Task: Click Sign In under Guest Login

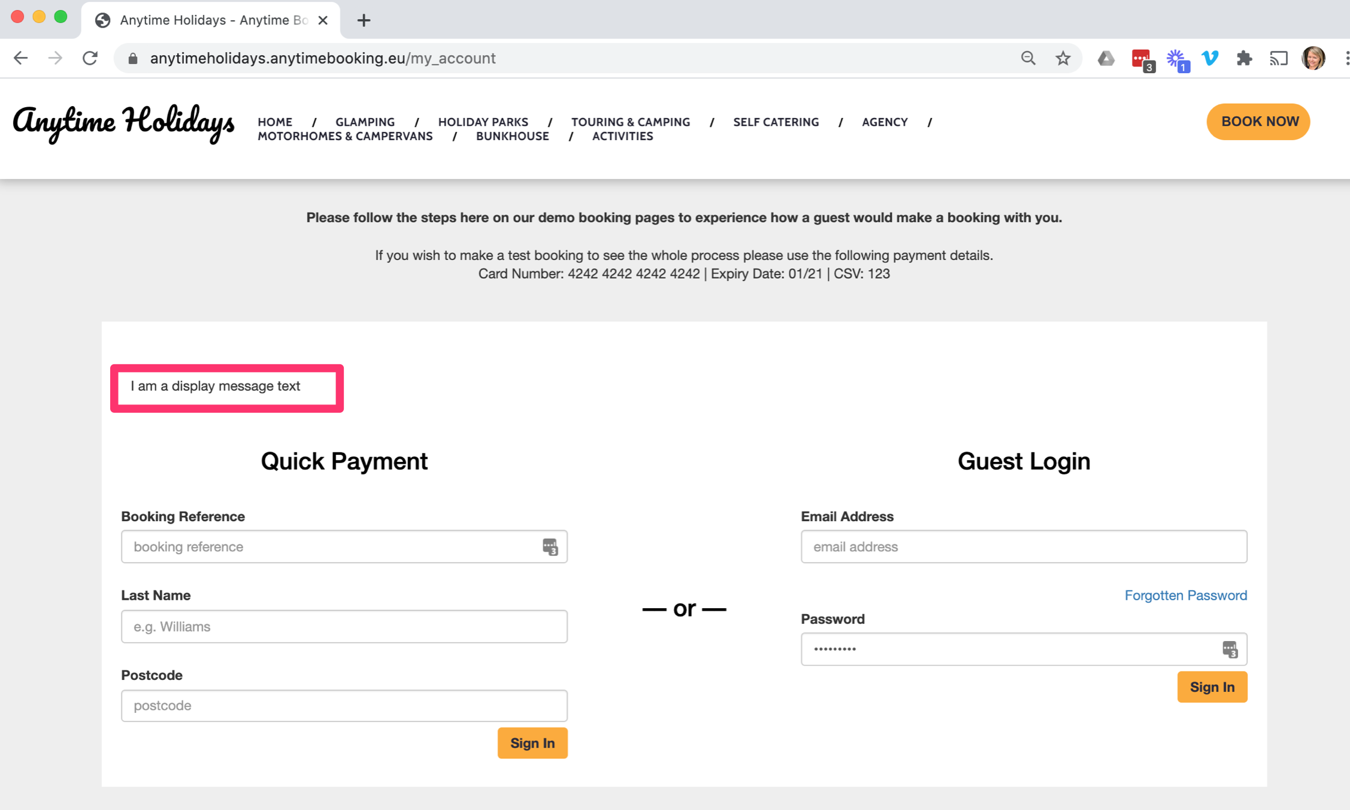Action: tap(1212, 687)
